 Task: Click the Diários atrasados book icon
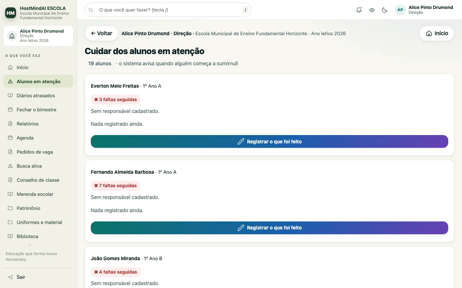[10, 96]
